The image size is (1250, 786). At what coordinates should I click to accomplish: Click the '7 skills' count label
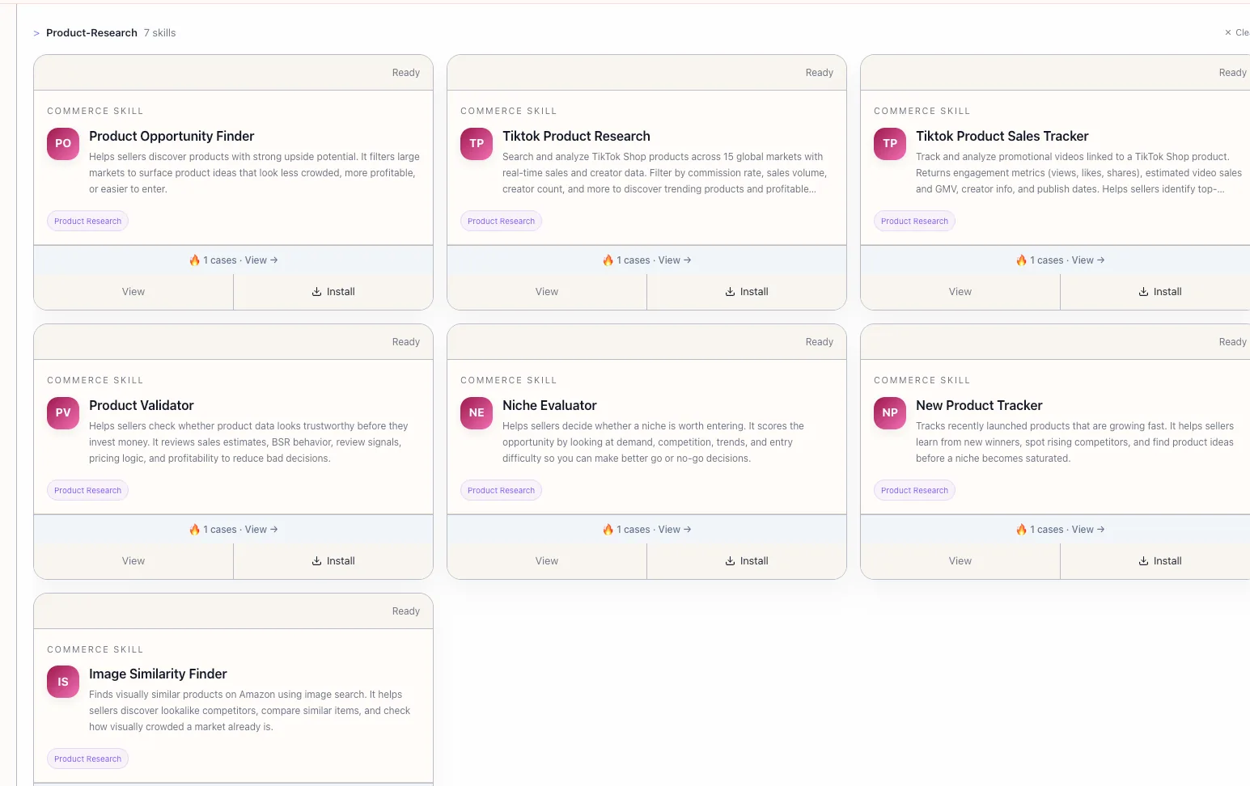point(159,33)
